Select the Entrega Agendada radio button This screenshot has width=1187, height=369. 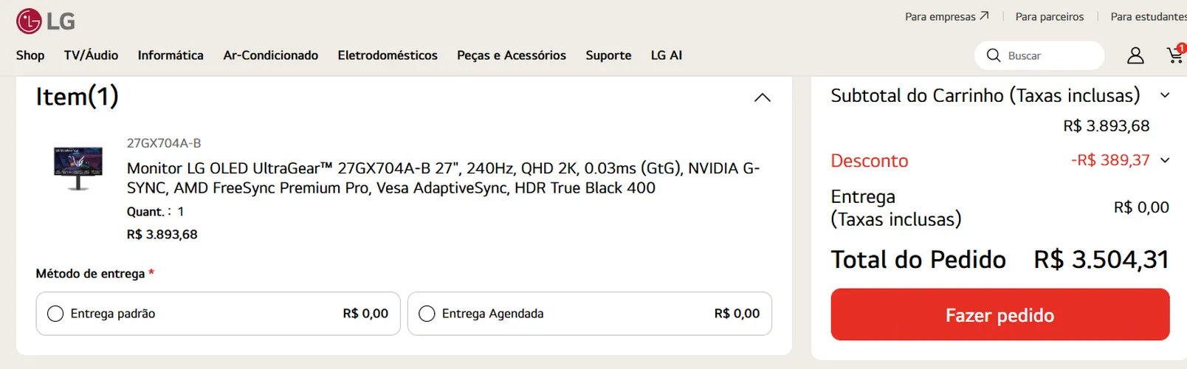[x=427, y=314]
